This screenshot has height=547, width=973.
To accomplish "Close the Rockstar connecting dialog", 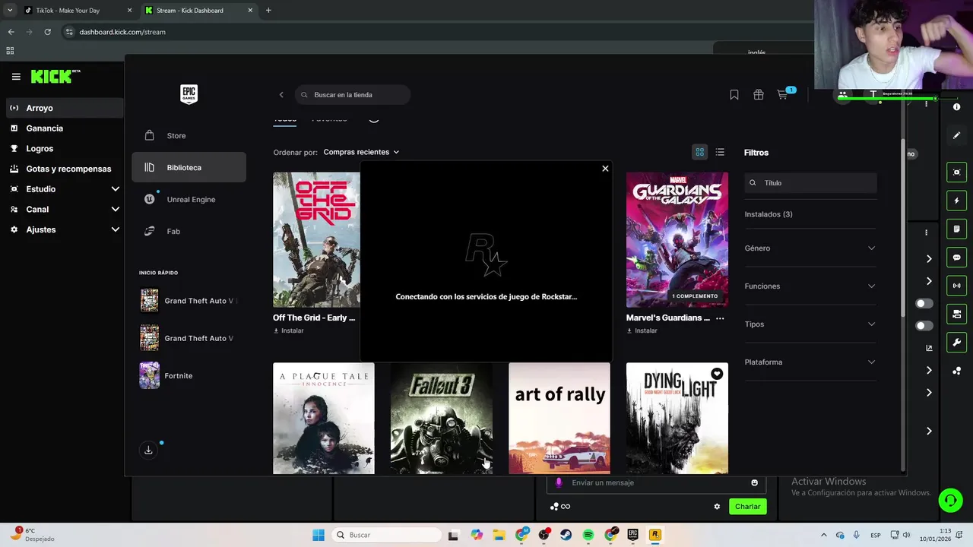I will (605, 169).
